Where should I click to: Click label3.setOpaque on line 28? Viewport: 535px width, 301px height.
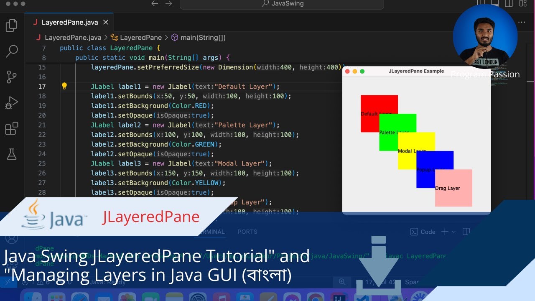(122, 192)
